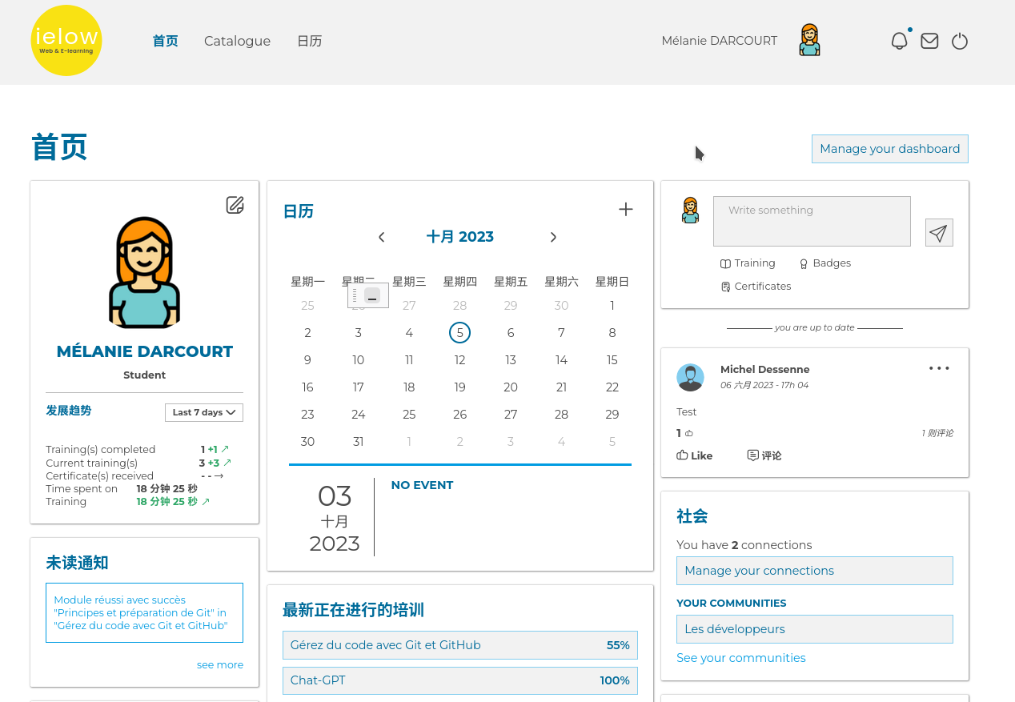
Task: Select the Training post type option
Action: click(x=748, y=263)
